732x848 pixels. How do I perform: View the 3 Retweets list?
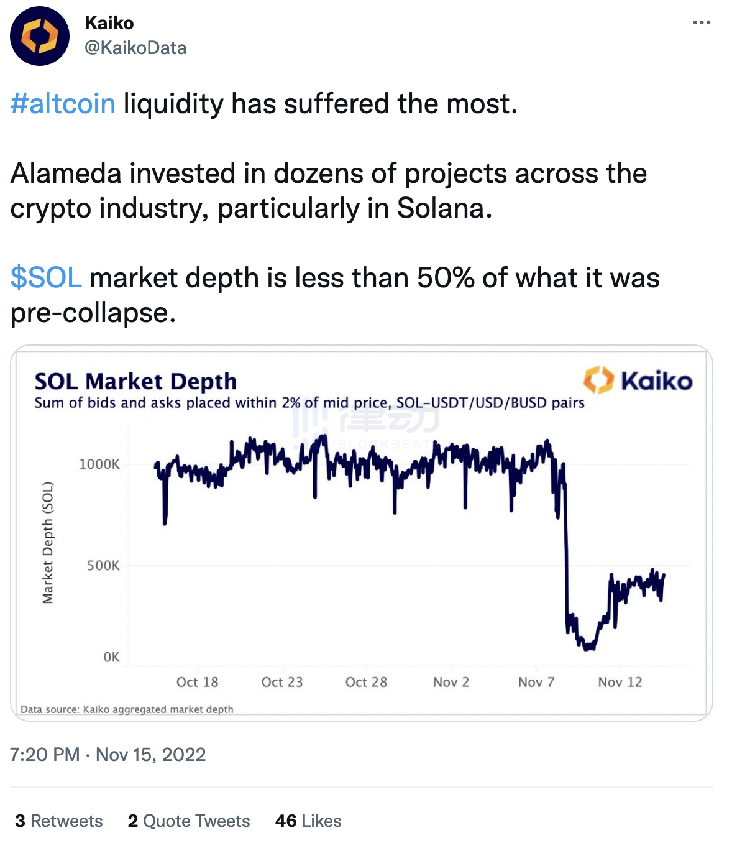pos(59,821)
